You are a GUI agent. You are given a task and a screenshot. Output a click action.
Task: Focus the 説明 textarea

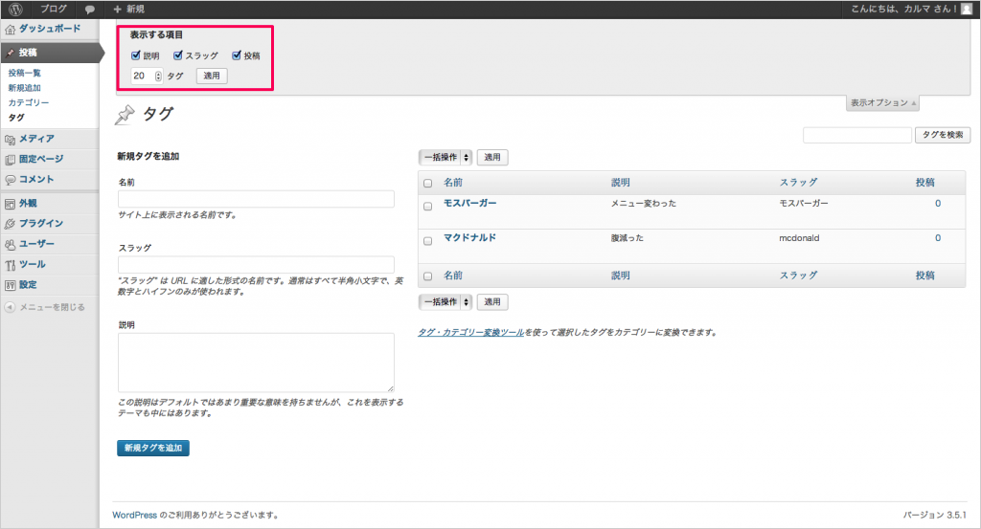point(256,363)
